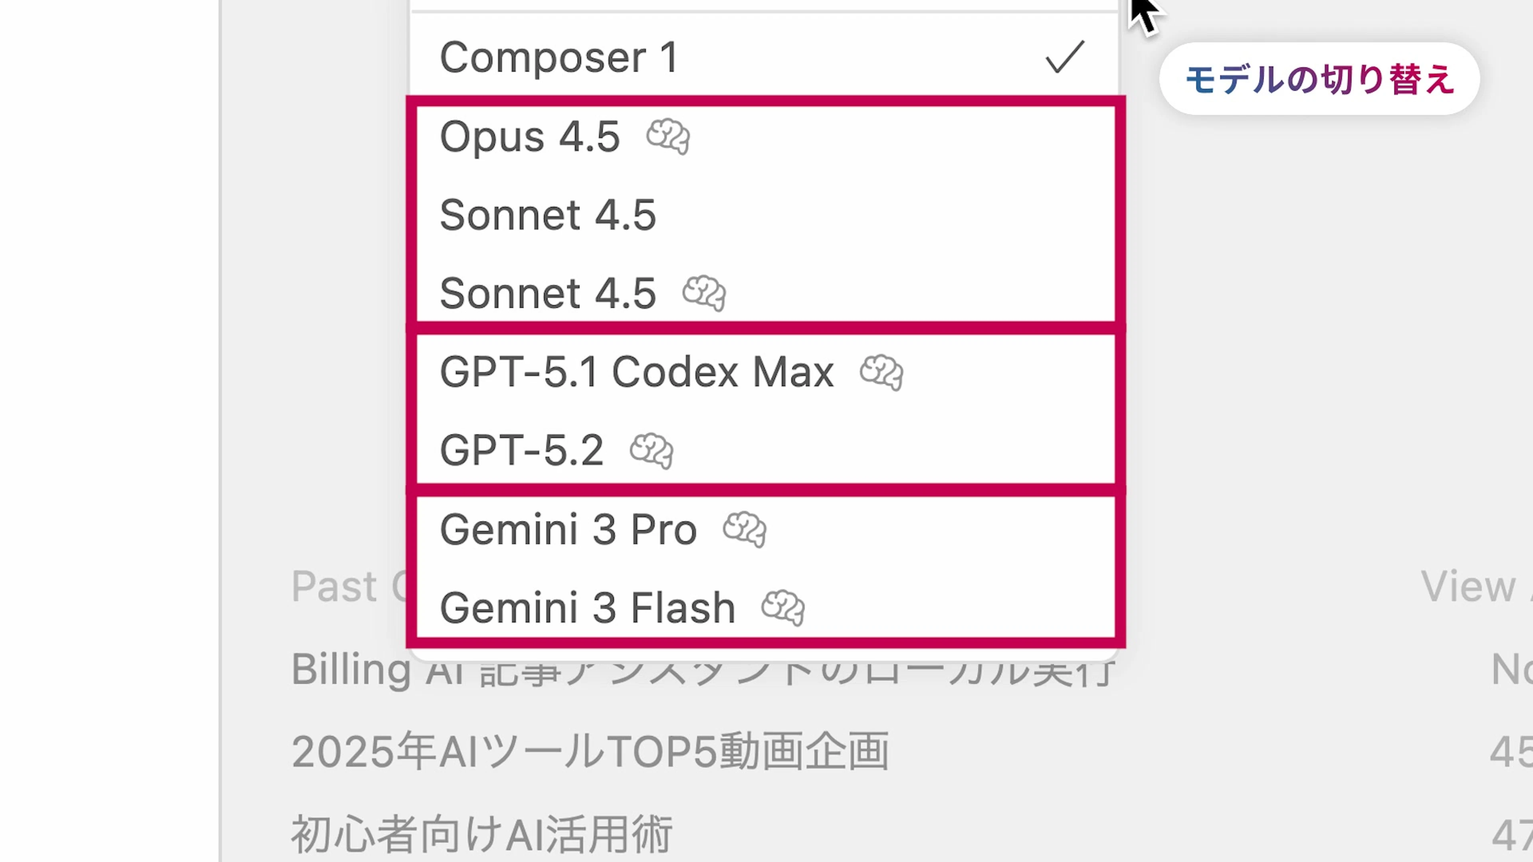Viewport: 1533px width, 862px height.
Task: Click the checkmark on Composer 1 row
Action: point(1065,57)
